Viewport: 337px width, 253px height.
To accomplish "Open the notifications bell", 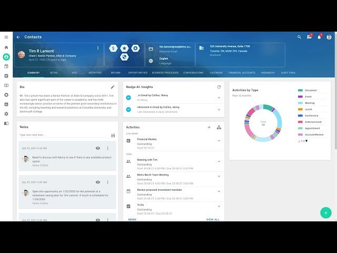I will pos(319,37).
